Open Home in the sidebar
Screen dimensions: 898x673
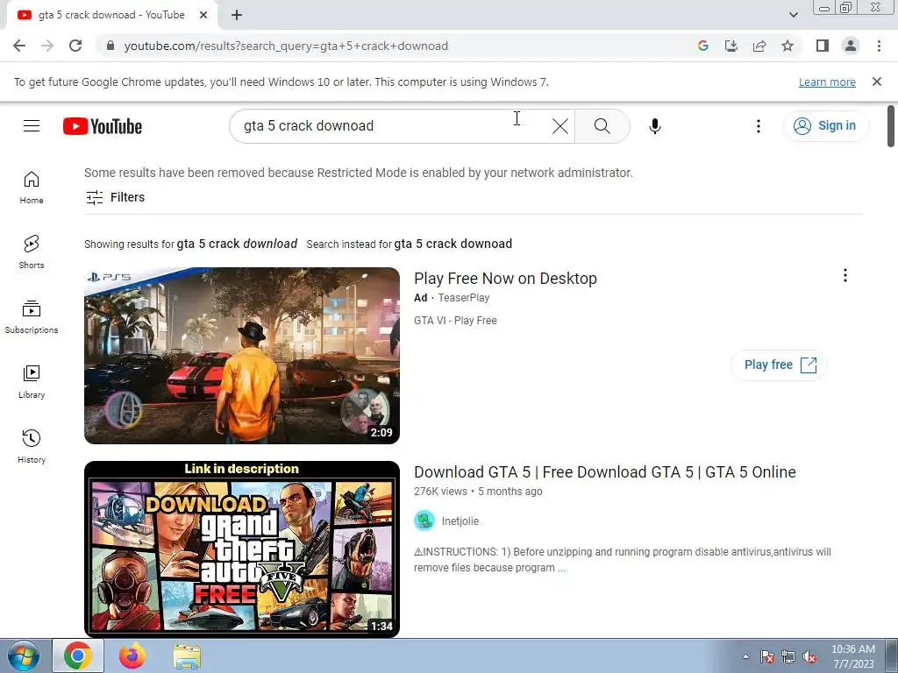point(32,188)
